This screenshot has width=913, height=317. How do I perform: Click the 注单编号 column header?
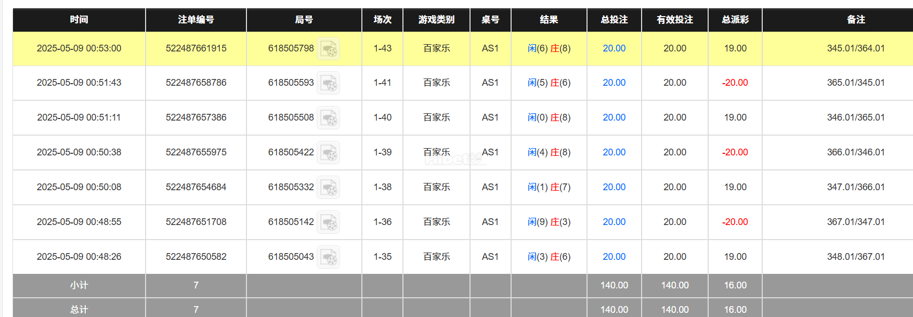195,20
